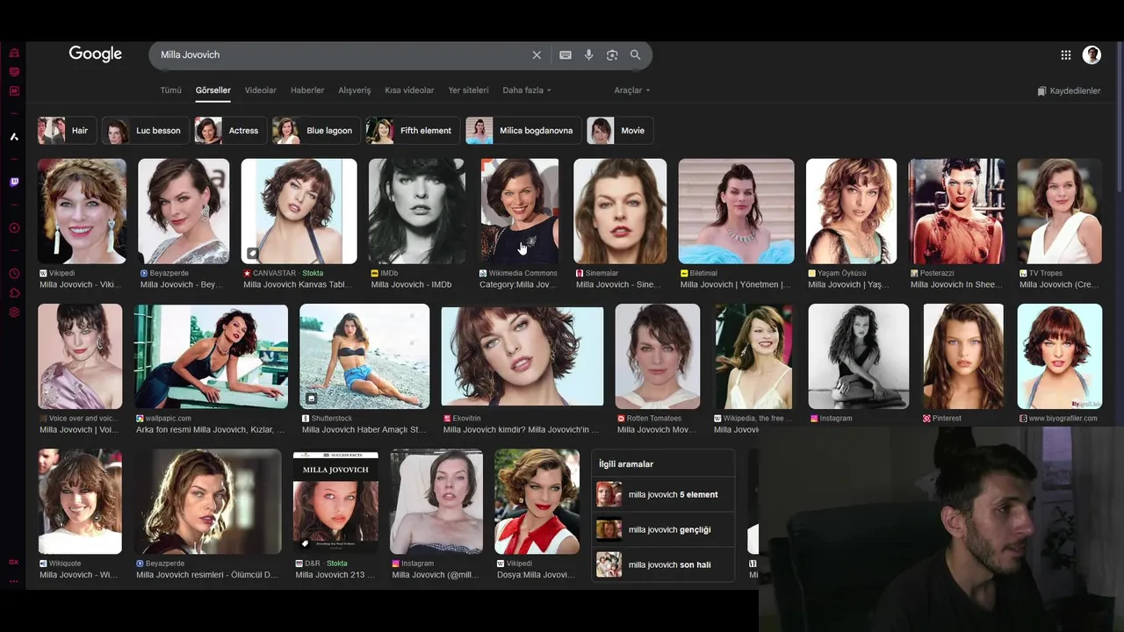Open the www.biyografiler.com image thumbnail
This screenshot has height=632, width=1124.
click(1060, 356)
